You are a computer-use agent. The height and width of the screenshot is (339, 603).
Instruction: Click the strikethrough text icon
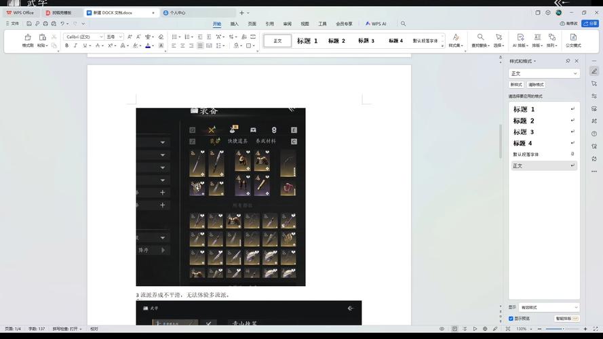click(x=98, y=45)
